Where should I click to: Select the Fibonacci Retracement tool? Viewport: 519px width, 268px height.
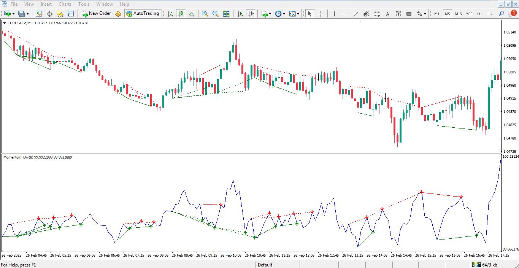click(x=377, y=14)
